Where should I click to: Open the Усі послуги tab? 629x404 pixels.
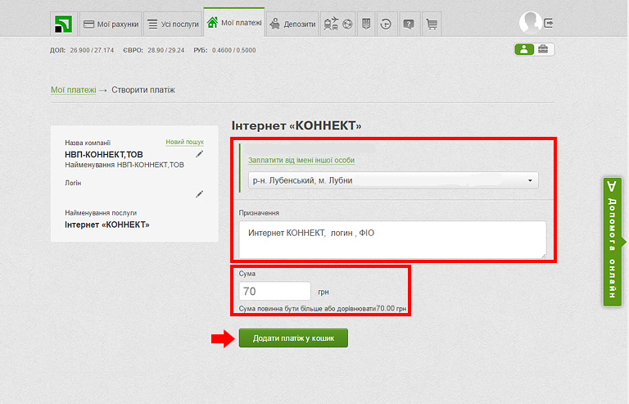[173, 25]
